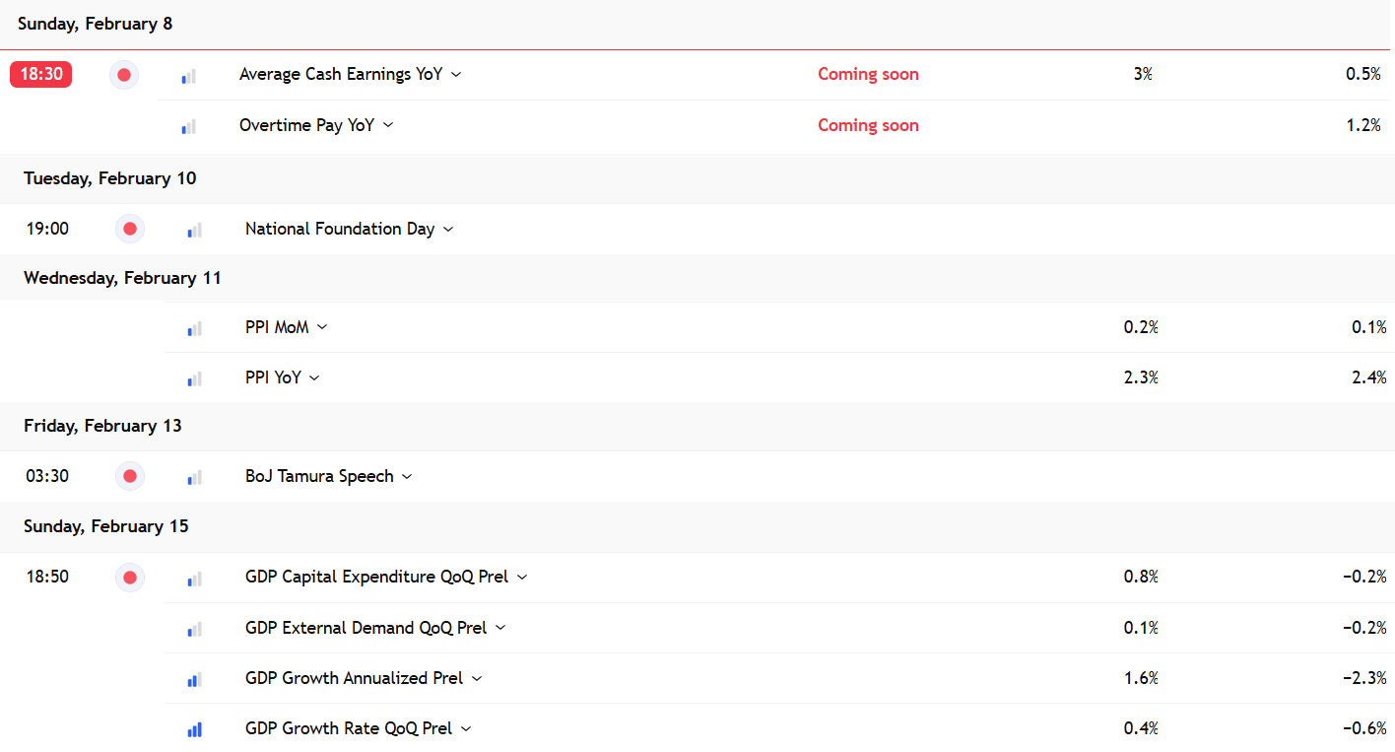The image size is (1395, 752).
Task: Click Coming soon label for Overtime Pay
Action: 868,125
